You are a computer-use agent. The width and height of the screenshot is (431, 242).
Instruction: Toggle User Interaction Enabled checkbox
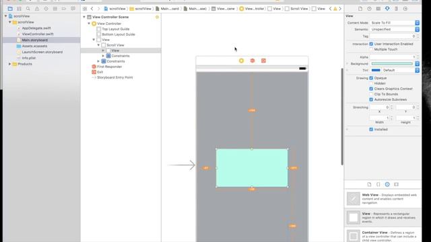371,44
